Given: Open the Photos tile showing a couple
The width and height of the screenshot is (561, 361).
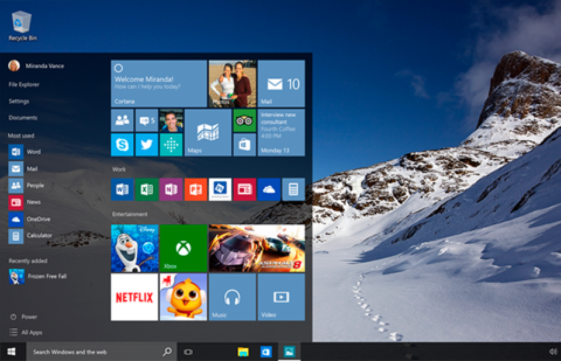Looking at the screenshot, I should point(233,84).
